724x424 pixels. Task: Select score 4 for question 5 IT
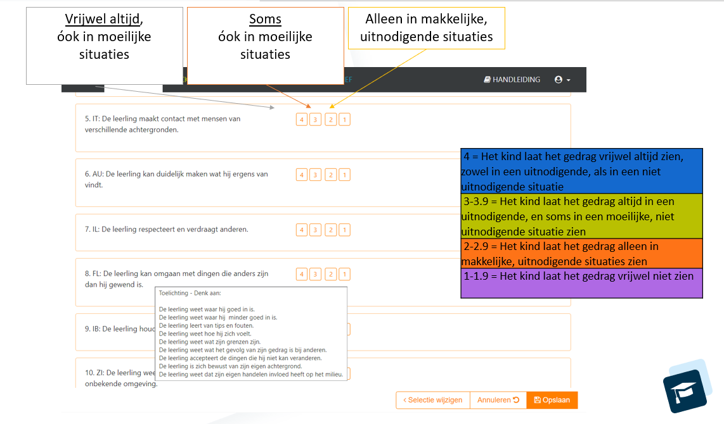[302, 120]
